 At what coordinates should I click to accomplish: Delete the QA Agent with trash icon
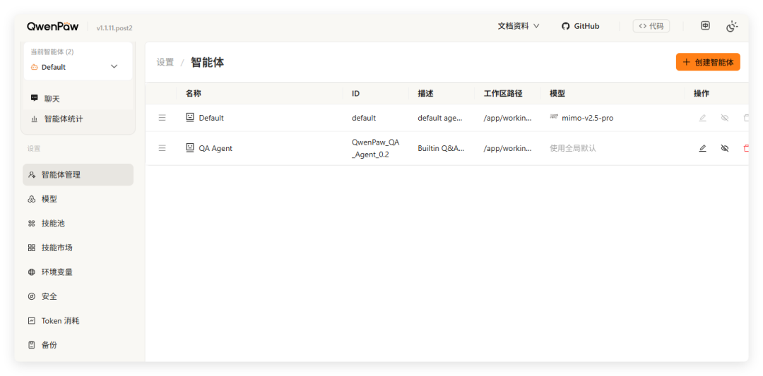pyautogui.click(x=746, y=148)
